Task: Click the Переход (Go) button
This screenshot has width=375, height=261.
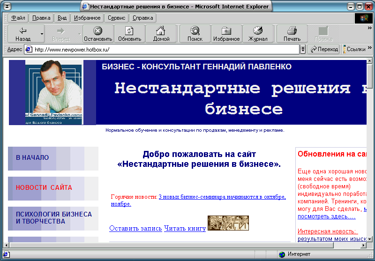Action: point(323,49)
